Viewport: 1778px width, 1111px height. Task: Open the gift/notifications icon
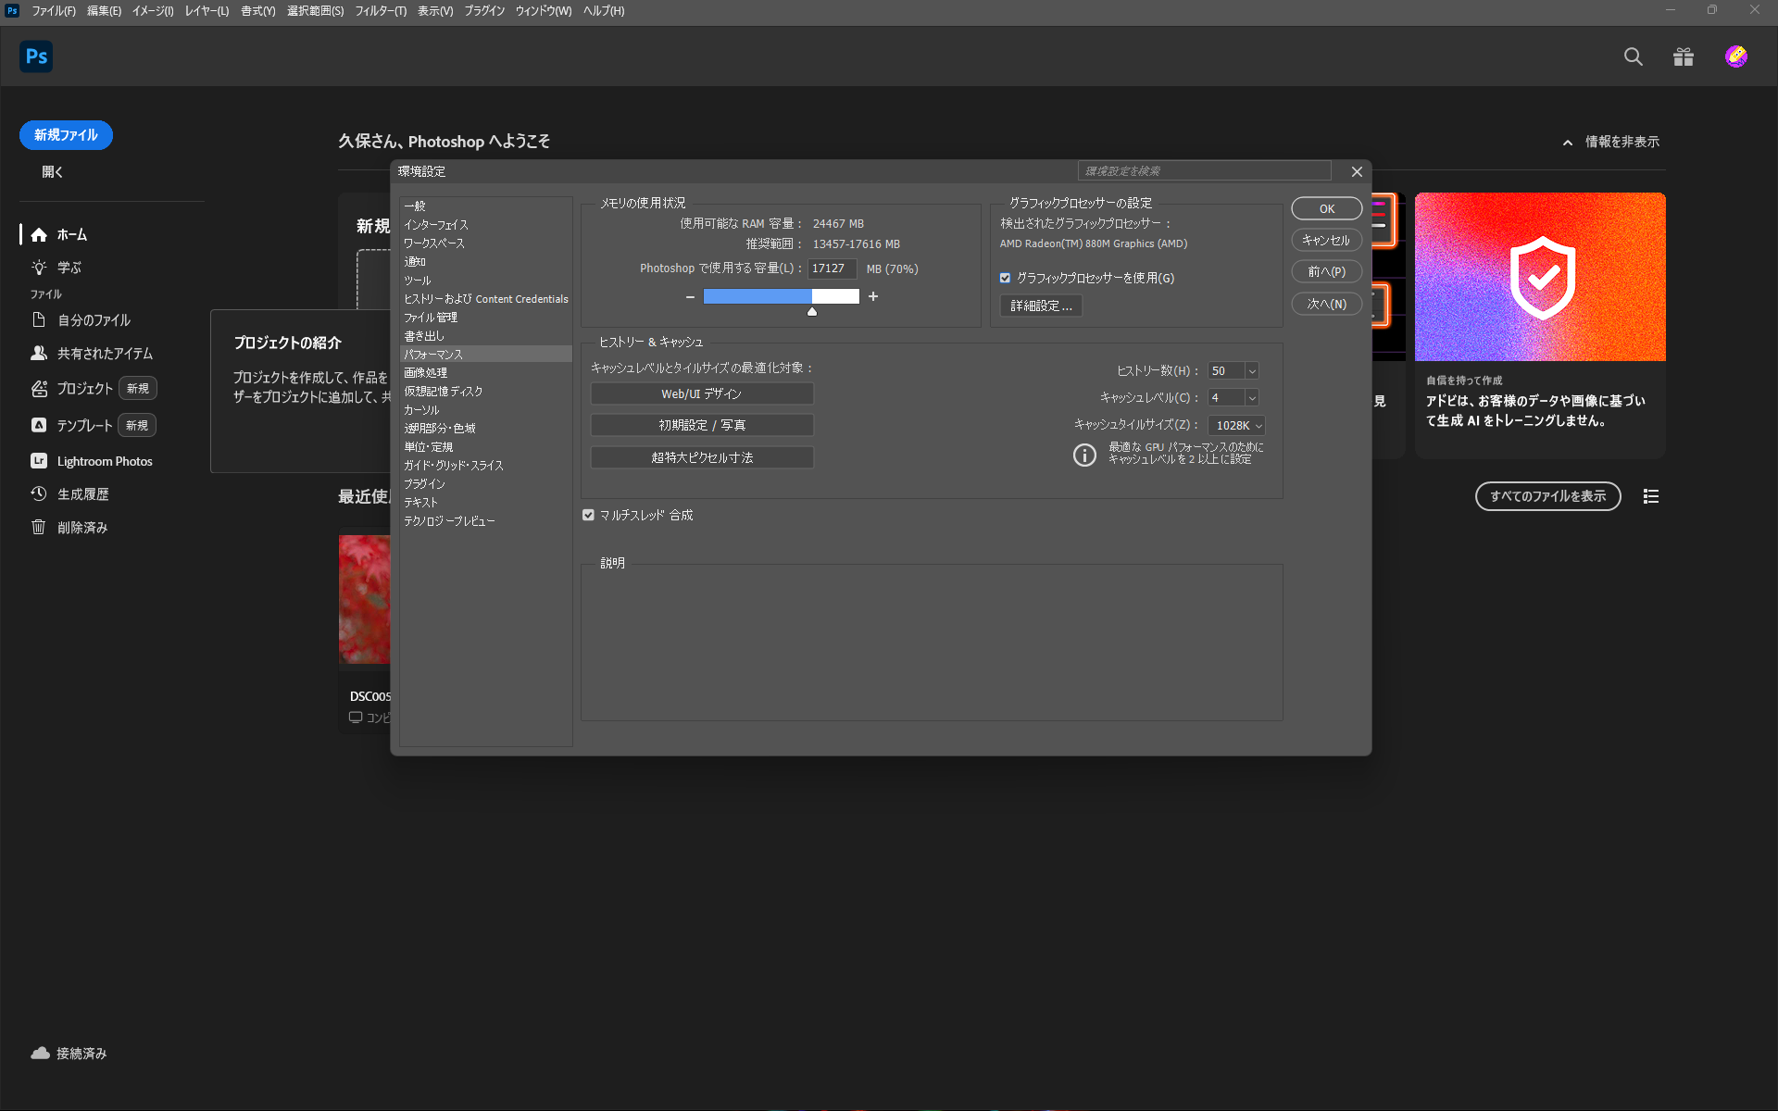click(x=1683, y=56)
